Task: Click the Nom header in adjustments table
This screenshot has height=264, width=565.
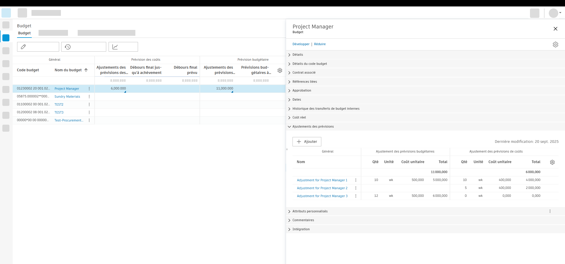Action: (x=301, y=162)
